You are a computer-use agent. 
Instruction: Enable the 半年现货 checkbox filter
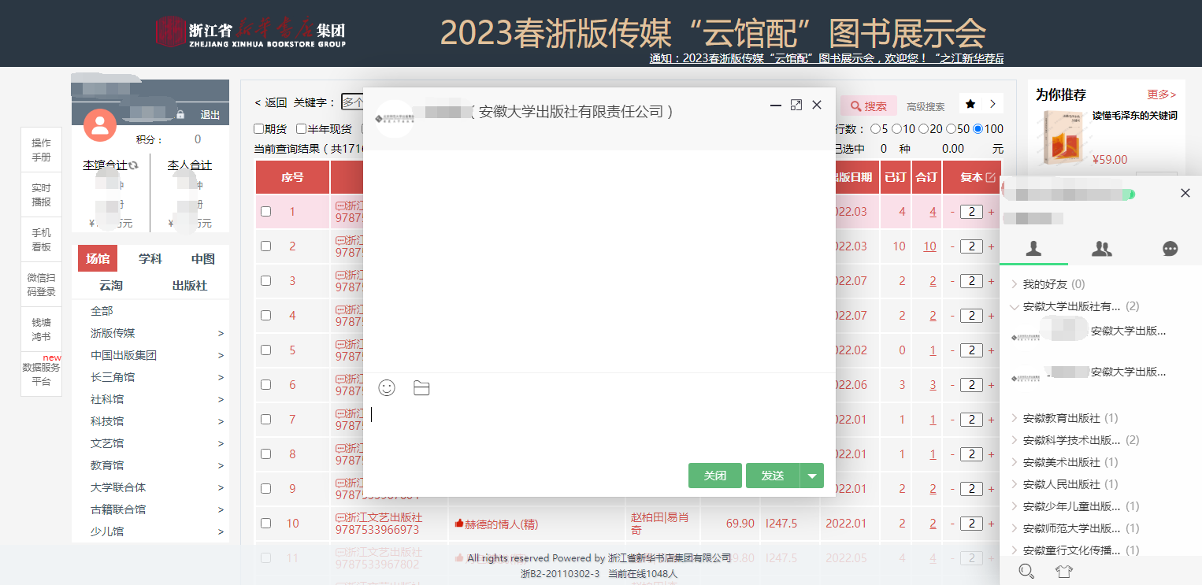tap(301, 128)
